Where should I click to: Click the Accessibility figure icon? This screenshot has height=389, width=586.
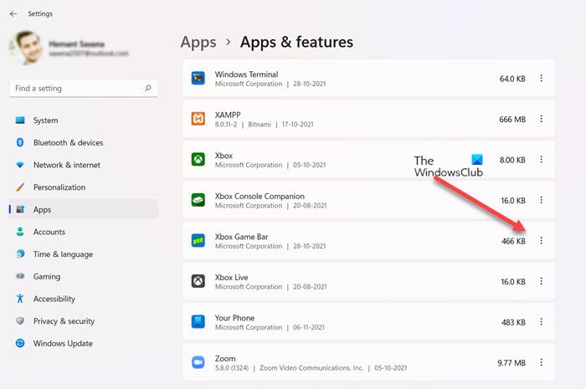(x=20, y=299)
